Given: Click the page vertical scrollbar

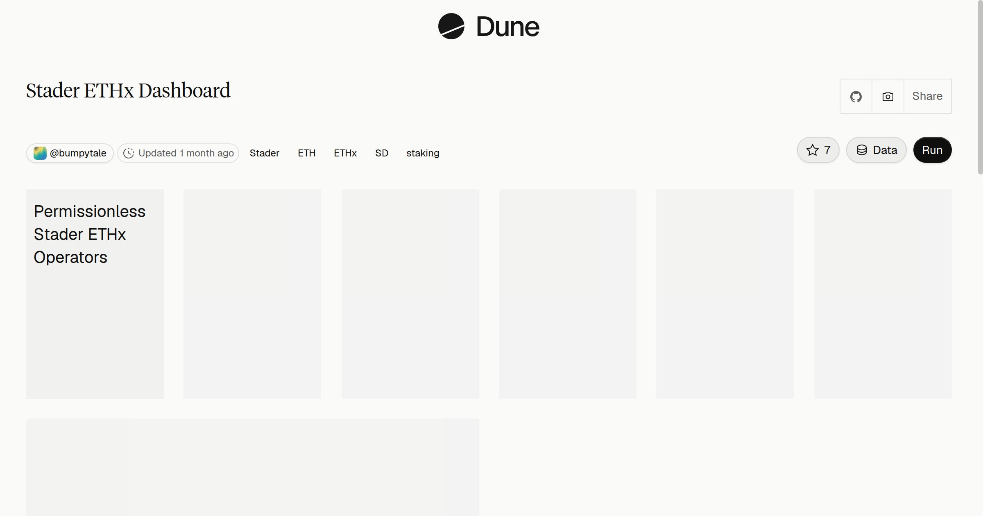Looking at the screenshot, I should coord(980,87).
